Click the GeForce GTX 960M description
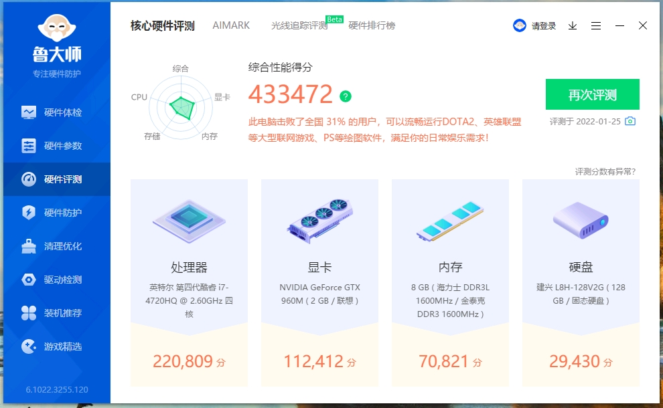Screen dimensions: 663x408 (x=319, y=294)
